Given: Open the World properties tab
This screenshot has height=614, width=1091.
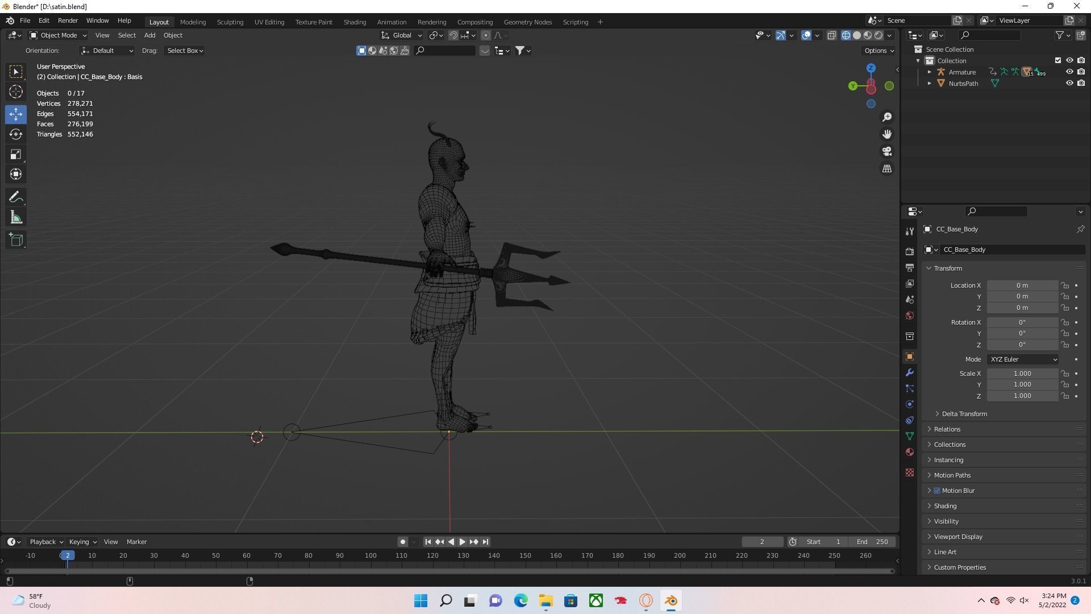Looking at the screenshot, I should tap(910, 316).
